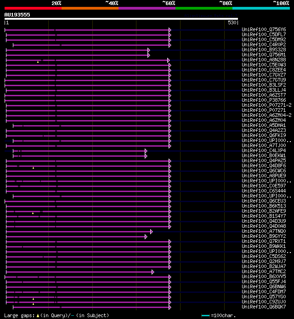Select the UniRef100_B6K513 label
294x319 pixels.
pyautogui.click(x=264, y=206)
